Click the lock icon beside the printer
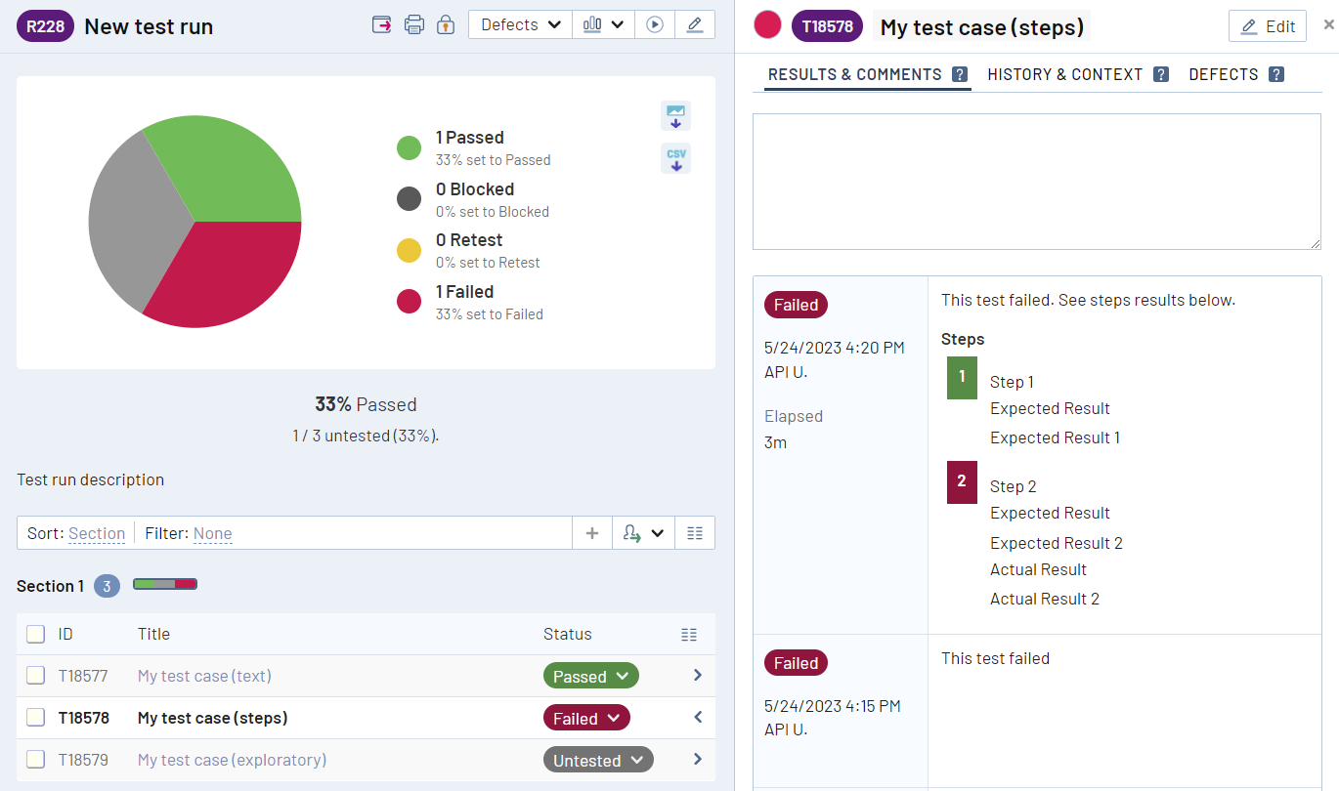 click(445, 25)
